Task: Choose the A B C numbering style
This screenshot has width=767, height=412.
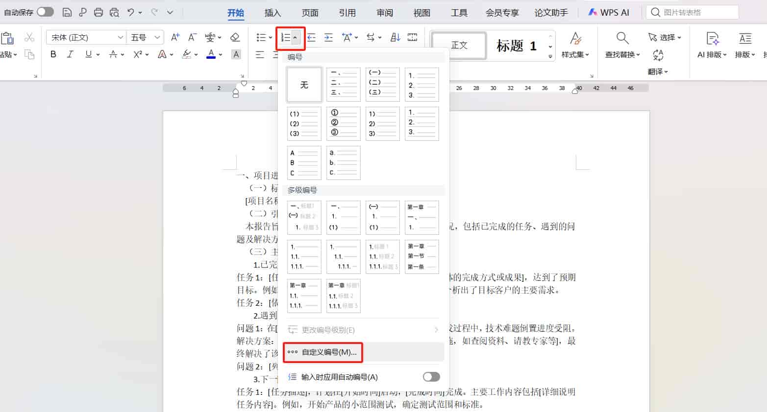Action: click(304, 163)
